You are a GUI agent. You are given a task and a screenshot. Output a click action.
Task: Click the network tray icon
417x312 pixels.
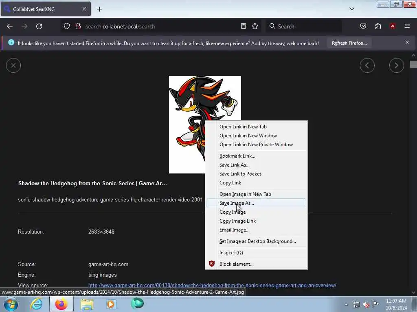pyautogui.click(x=356, y=305)
